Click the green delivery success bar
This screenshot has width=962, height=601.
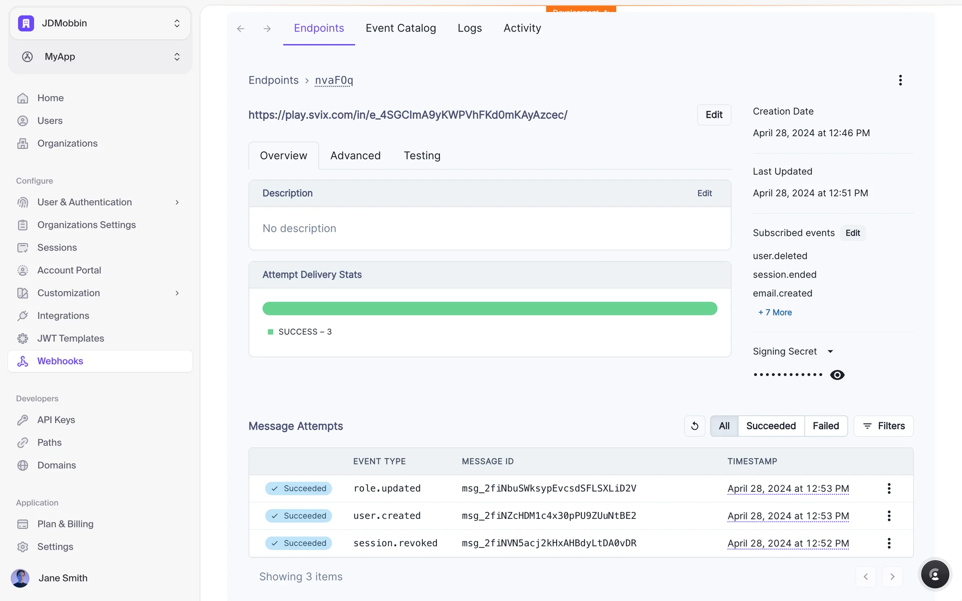(490, 309)
